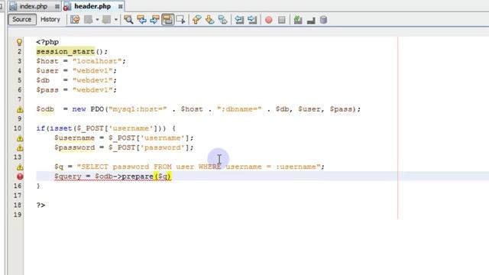Click the "mysql:host=" string

click(138, 109)
